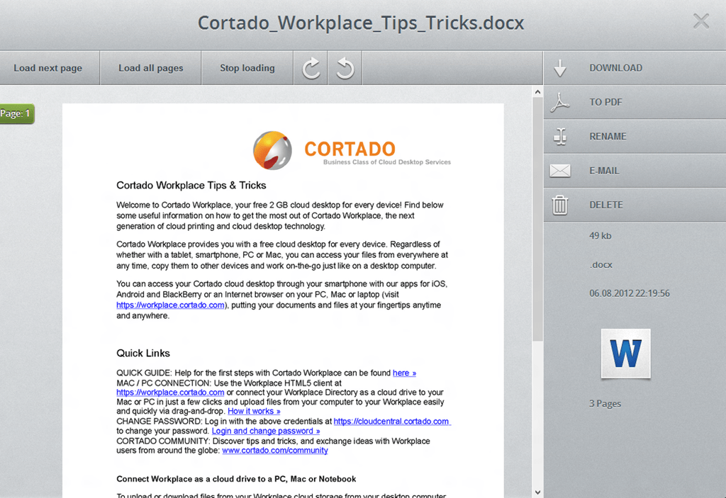Click the 'Quick Links' heading
This screenshot has height=498, width=726.
coord(143,353)
